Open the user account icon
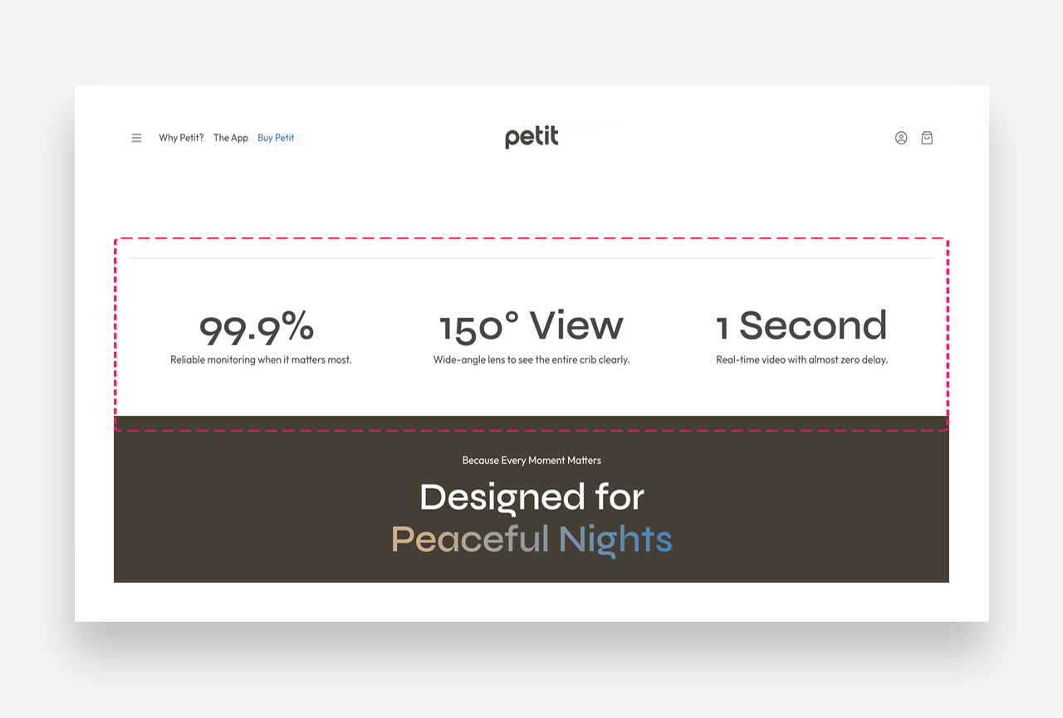 click(x=901, y=138)
